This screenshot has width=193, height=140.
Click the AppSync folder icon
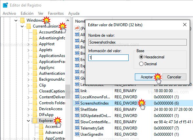35,68
